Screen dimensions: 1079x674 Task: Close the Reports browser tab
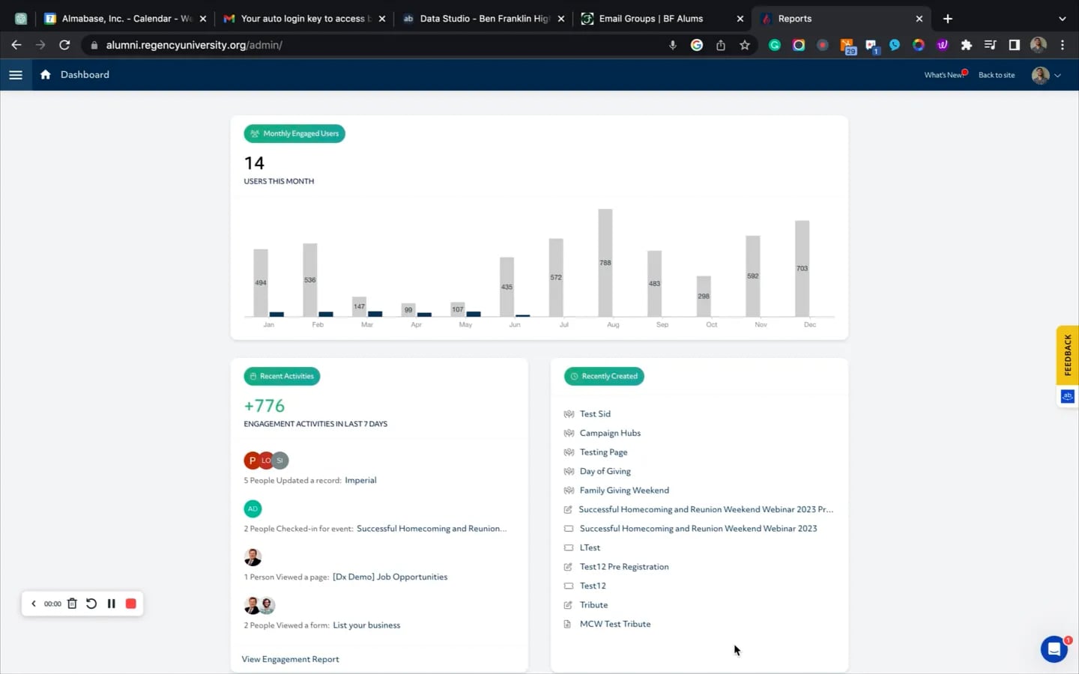[919, 19]
